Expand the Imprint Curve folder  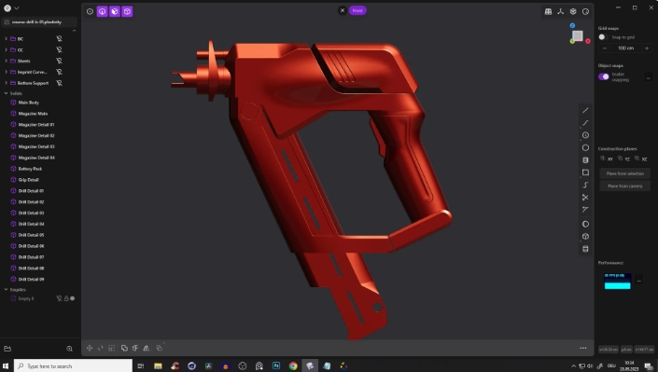[6, 72]
